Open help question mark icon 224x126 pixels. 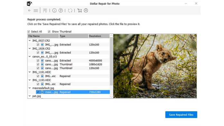[61, 10]
